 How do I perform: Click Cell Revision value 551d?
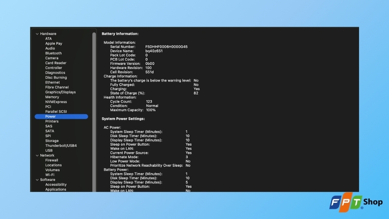[x=149, y=72]
